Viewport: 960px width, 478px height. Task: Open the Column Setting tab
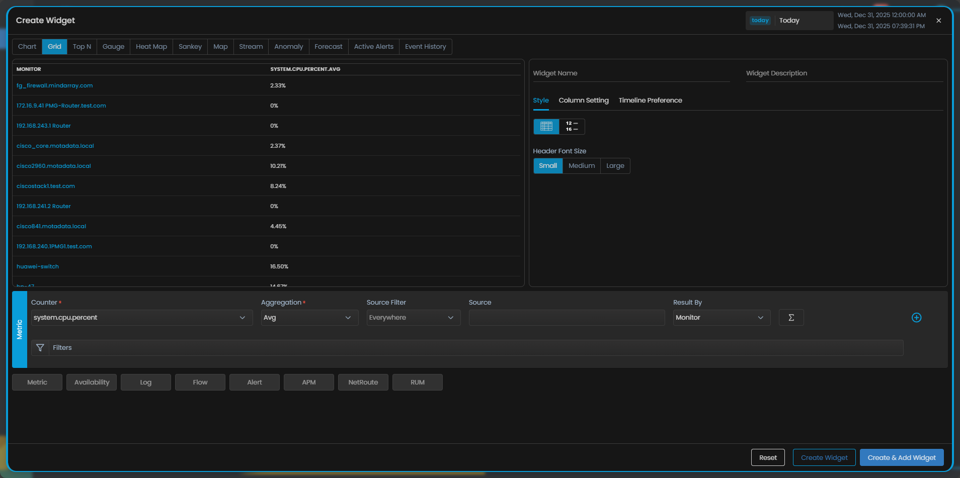point(583,101)
